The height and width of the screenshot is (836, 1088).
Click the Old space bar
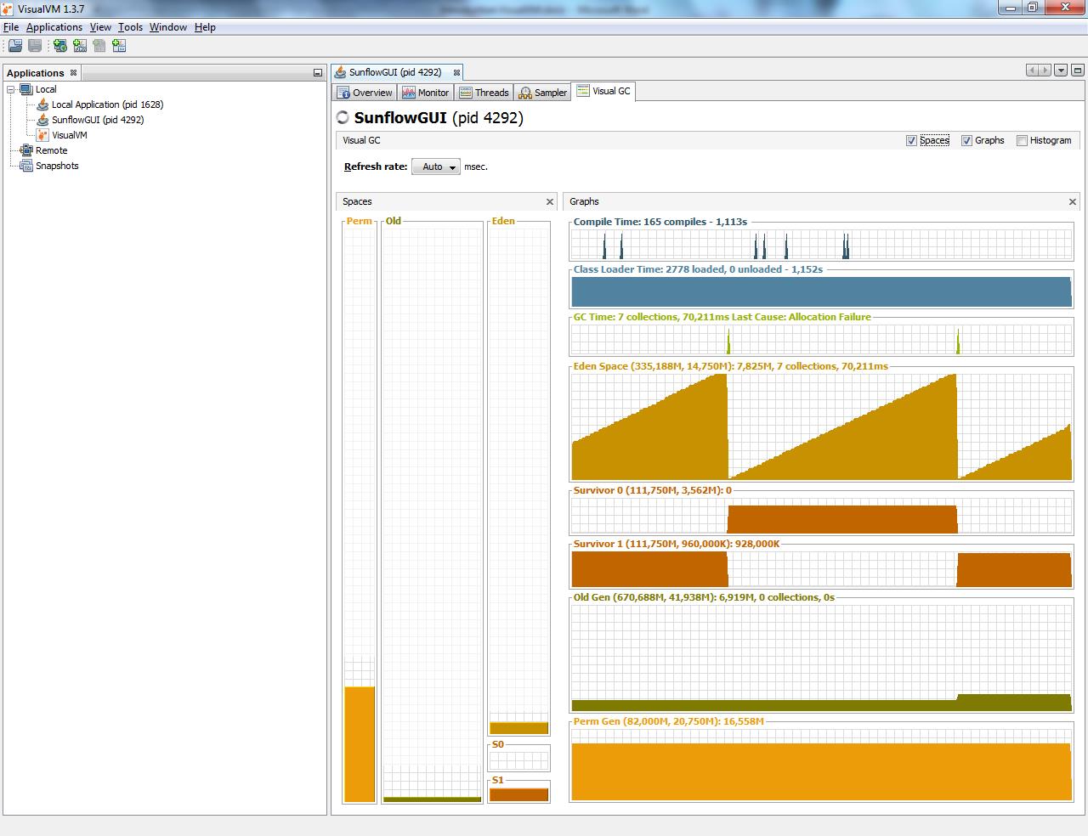click(433, 515)
